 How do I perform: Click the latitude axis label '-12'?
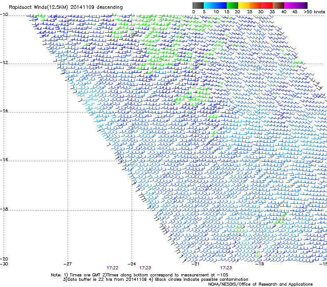coord(4,63)
